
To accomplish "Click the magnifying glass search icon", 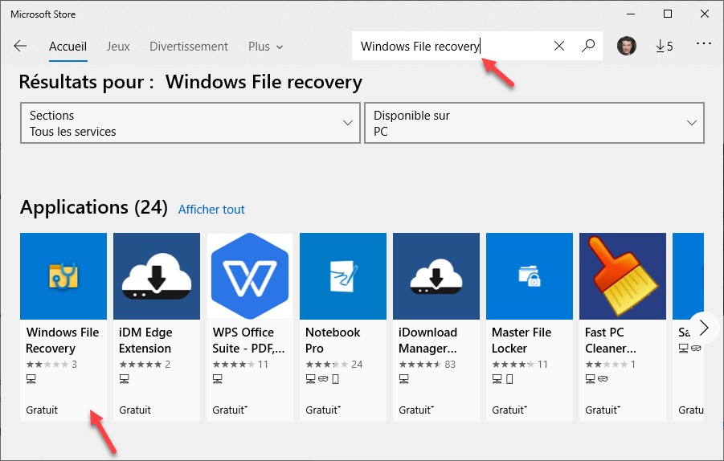I will (x=588, y=47).
